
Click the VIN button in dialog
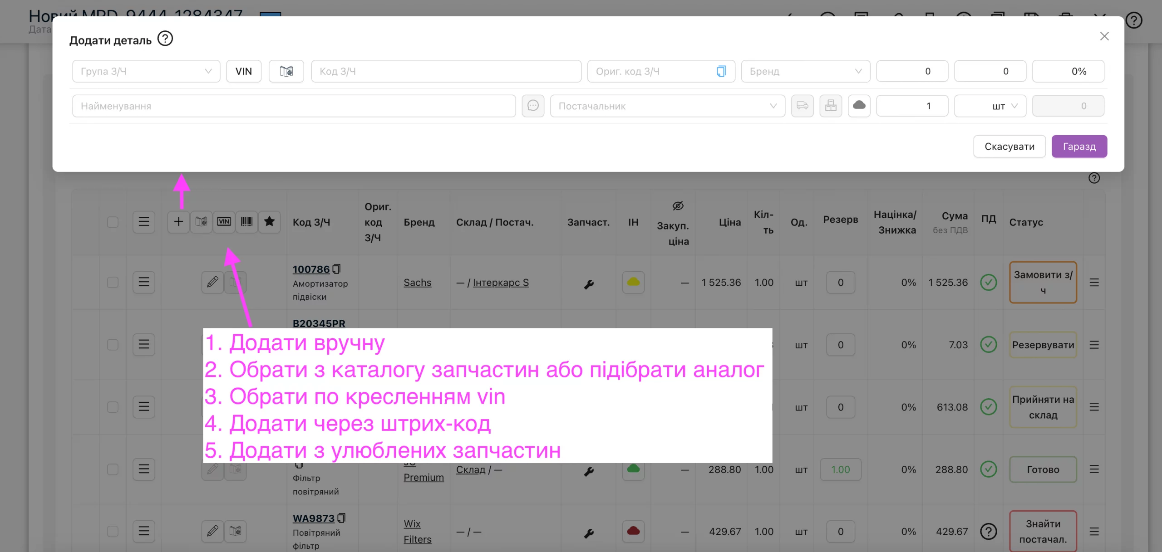[244, 71]
